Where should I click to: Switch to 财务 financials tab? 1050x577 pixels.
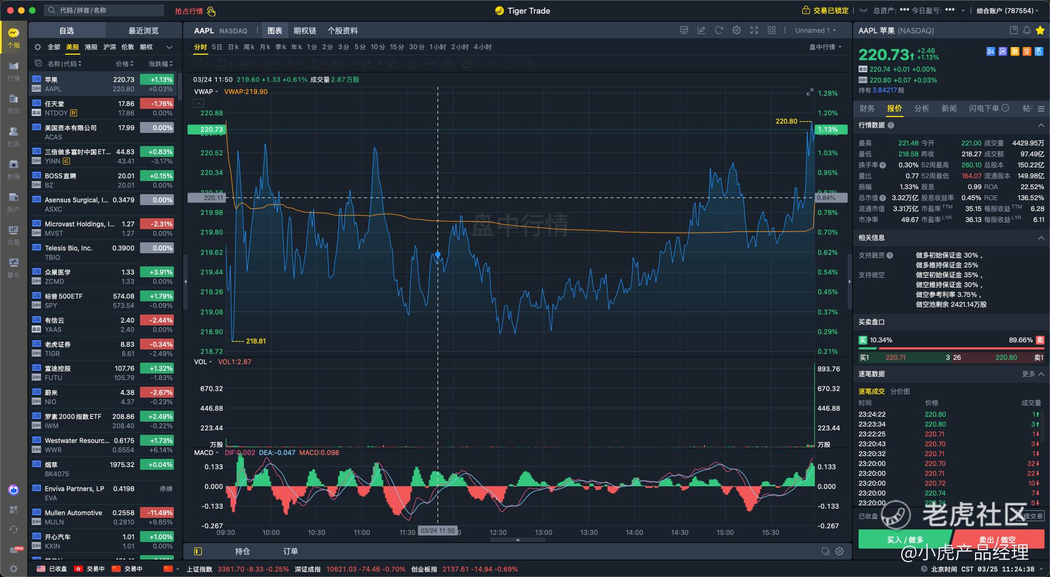coord(867,108)
